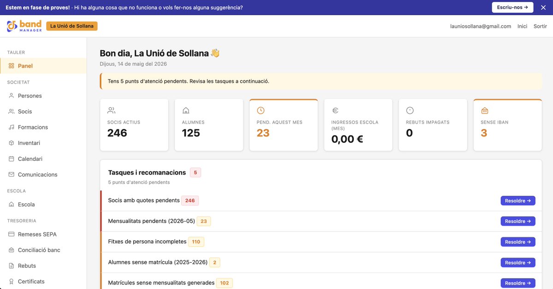Click the Tens 5 punts d'atenció pendents notice

[x=321, y=81]
